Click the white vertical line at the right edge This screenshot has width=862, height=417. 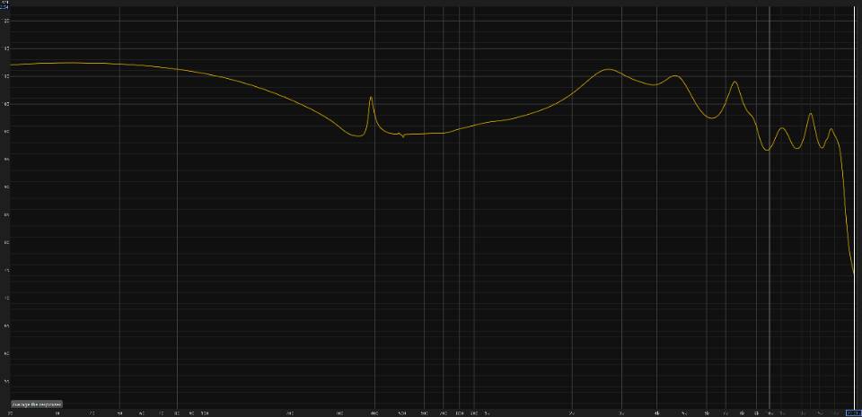click(853, 206)
